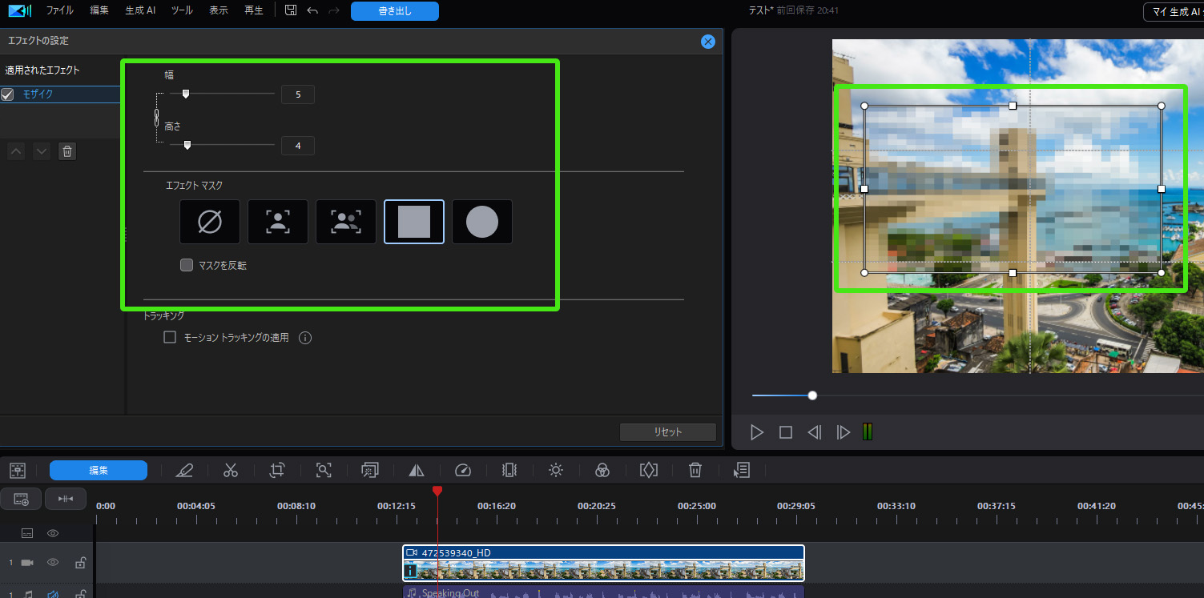Enable モーション トラッキングの適用 checkbox
The height and width of the screenshot is (598, 1204).
[x=170, y=338]
